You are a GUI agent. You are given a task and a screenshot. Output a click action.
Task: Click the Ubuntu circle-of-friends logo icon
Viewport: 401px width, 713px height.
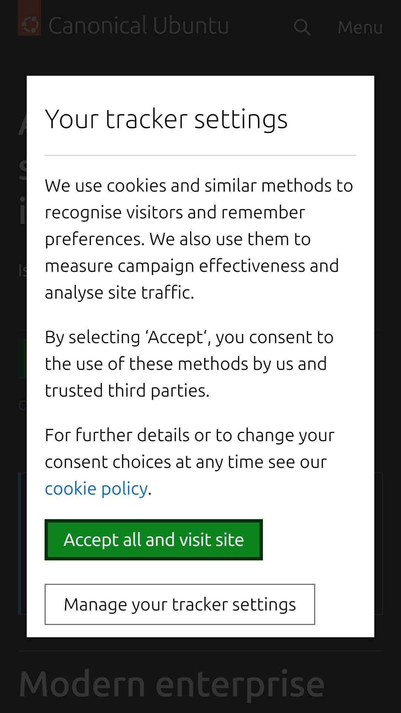29,25
